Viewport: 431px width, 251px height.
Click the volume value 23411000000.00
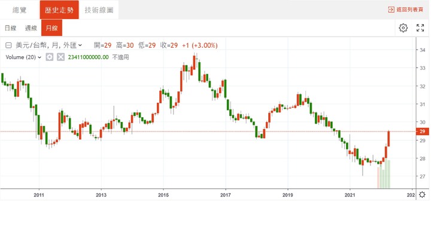click(x=88, y=57)
